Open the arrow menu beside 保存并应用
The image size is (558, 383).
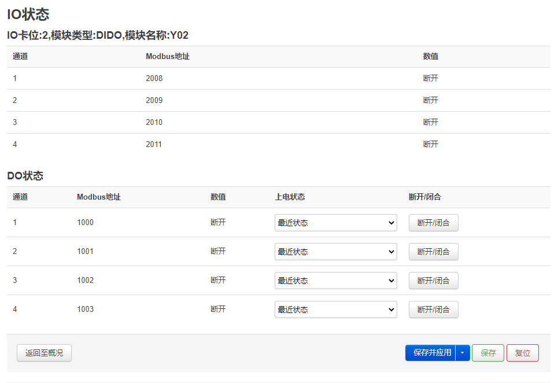click(463, 353)
